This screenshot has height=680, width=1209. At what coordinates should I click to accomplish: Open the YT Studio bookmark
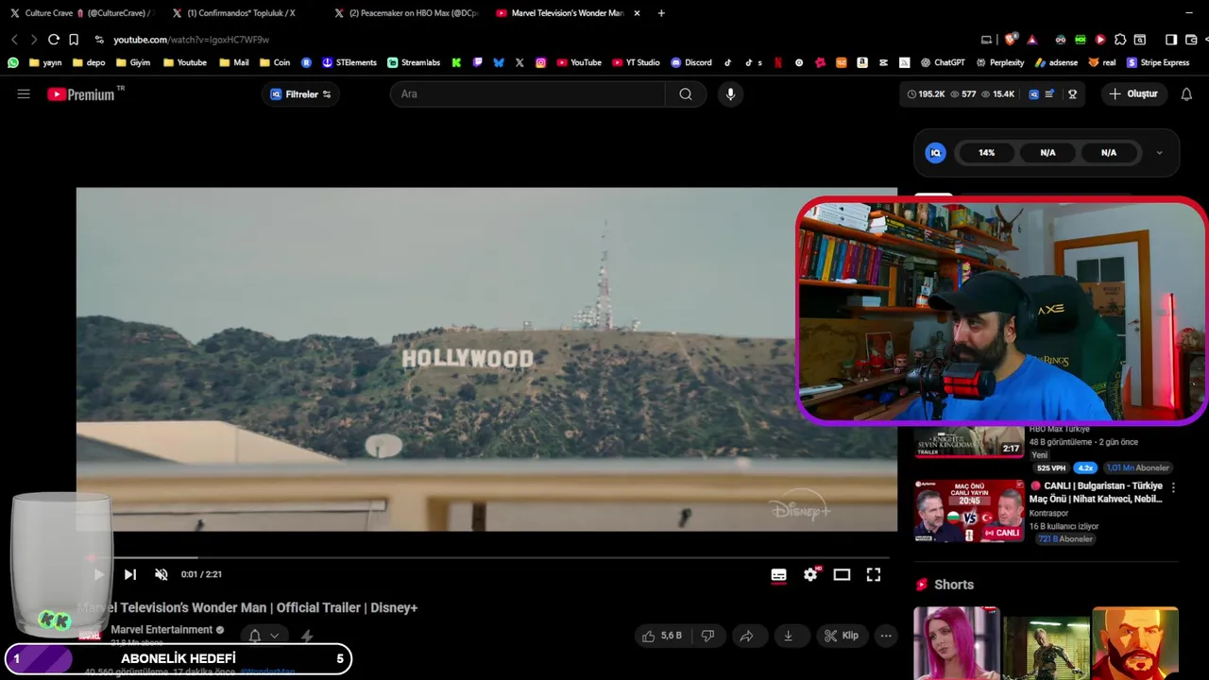coord(636,62)
